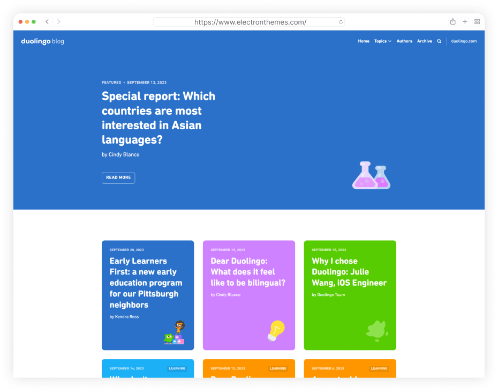Open the featured Asian languages article title
498x391 pixels.
coord(158,118)
